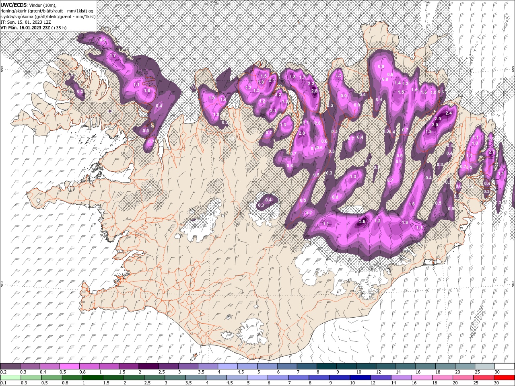515x386 pixels.
Task: Select the violet rain swatch between 12 and 14
Action: pyautogui.click(x=380, y=378)
